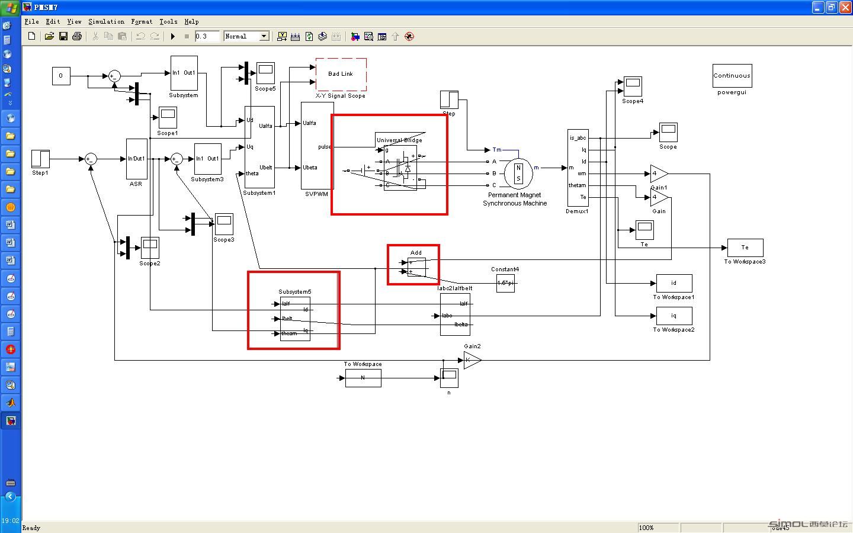Viewport: 853px width, 533px height.
Task: Open the Format menu
Action: coord(142,21)
